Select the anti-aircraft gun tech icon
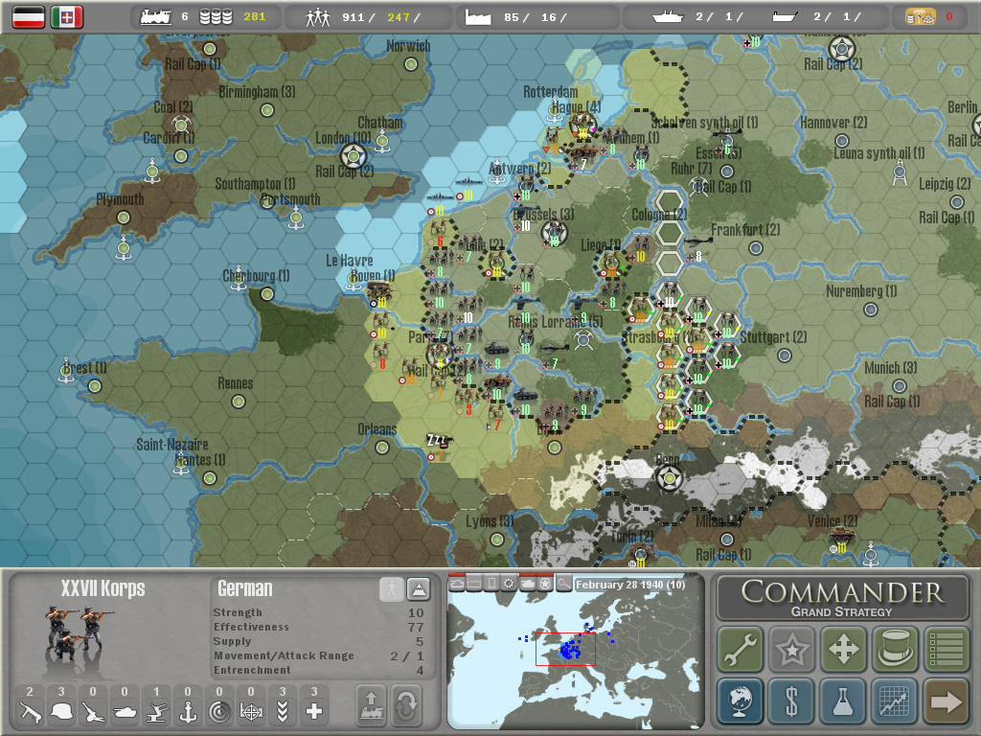Viewport: 981px width, 736px height. click(x=156, y=712)
